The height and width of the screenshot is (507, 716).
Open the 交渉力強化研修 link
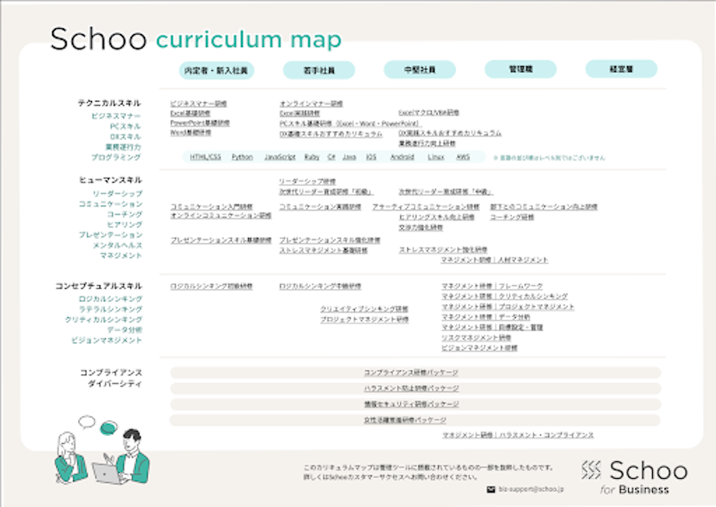point(421,227)
